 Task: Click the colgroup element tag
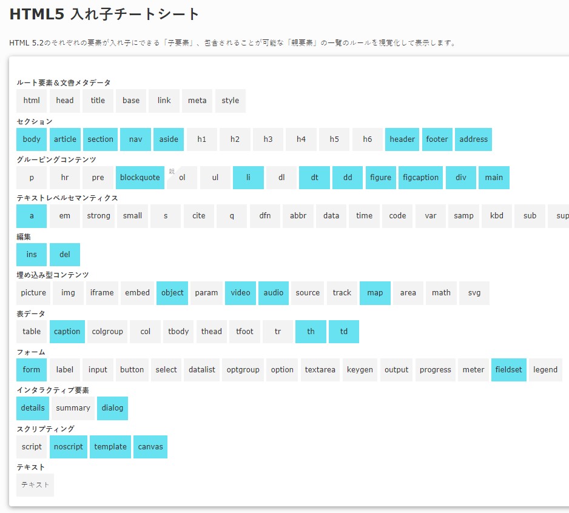[x=107, y=332]
